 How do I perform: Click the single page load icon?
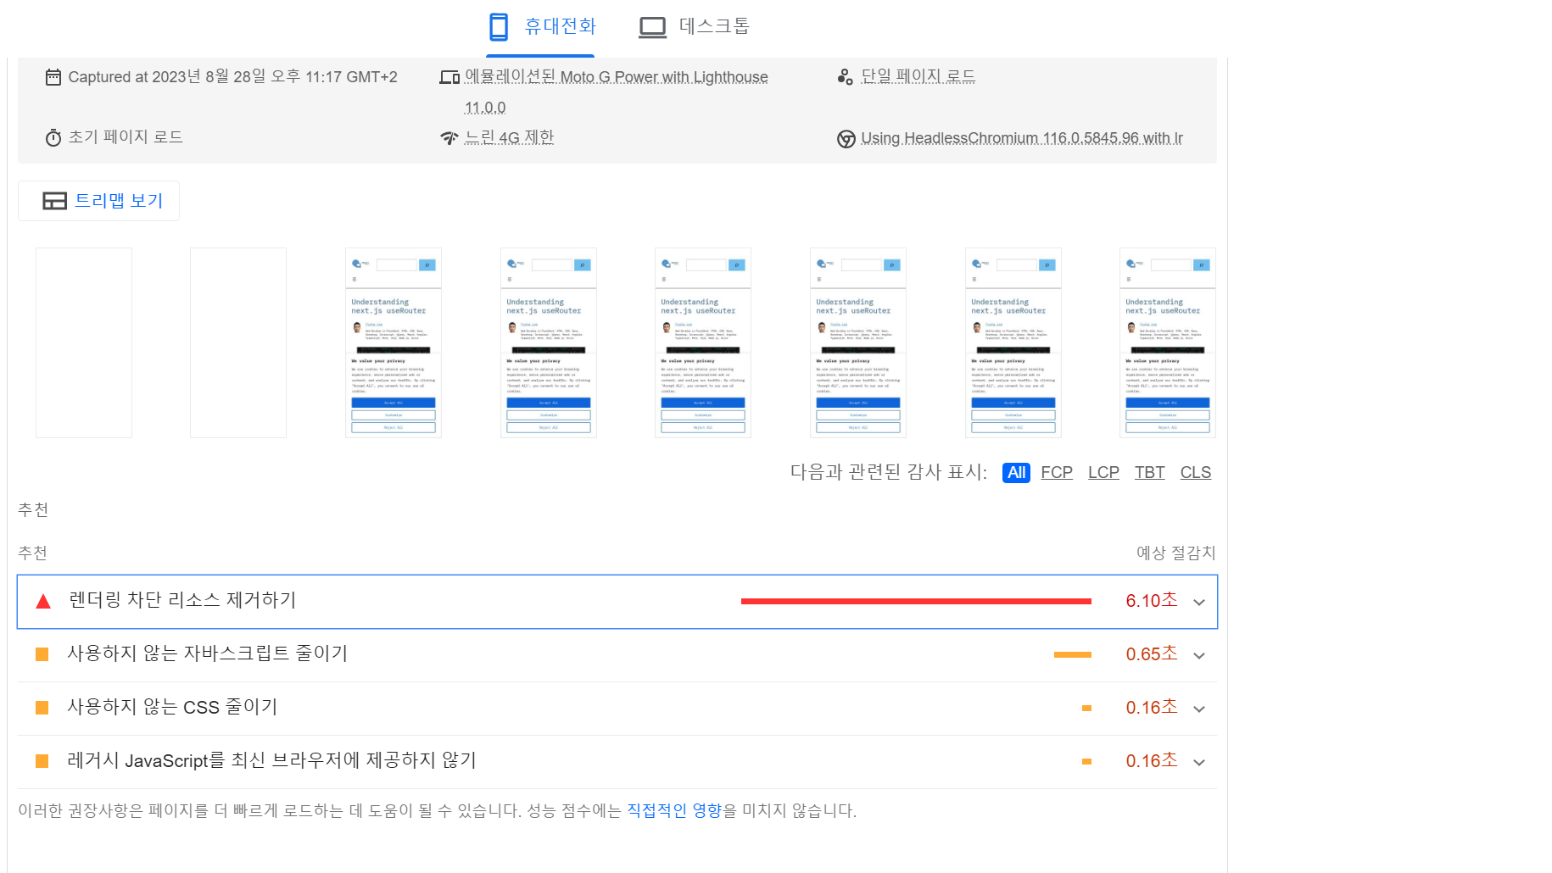click(x=845, y=77)
